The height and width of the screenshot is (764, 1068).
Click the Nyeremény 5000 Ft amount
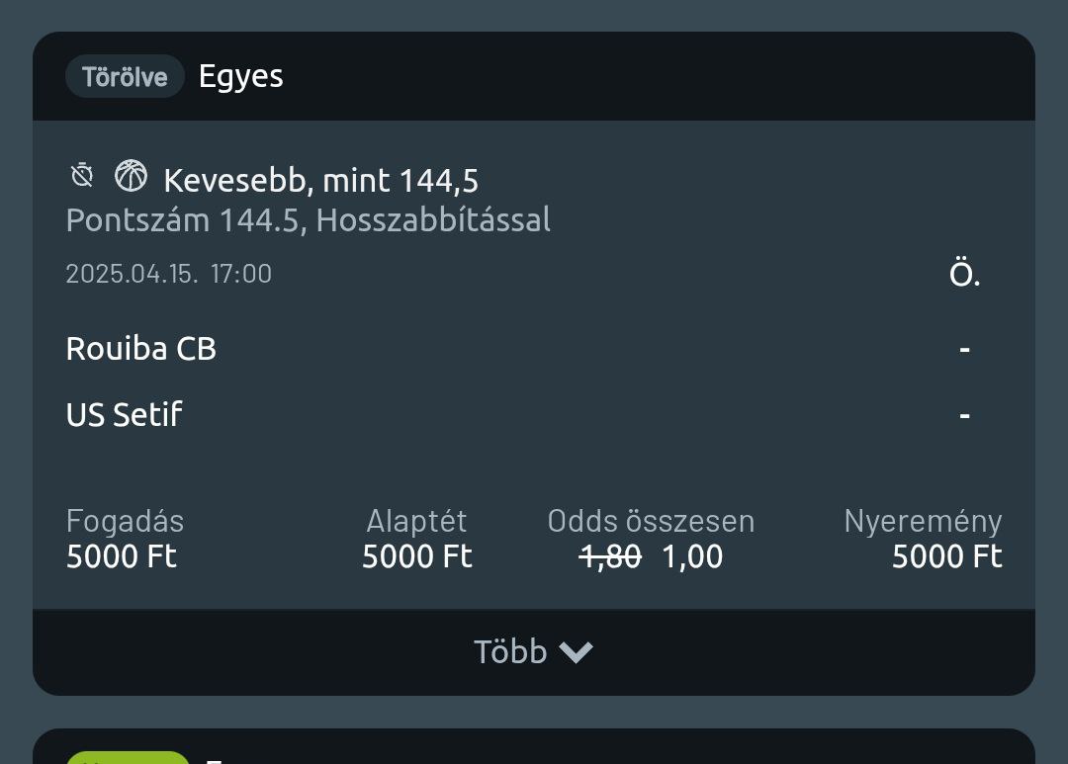946,556
